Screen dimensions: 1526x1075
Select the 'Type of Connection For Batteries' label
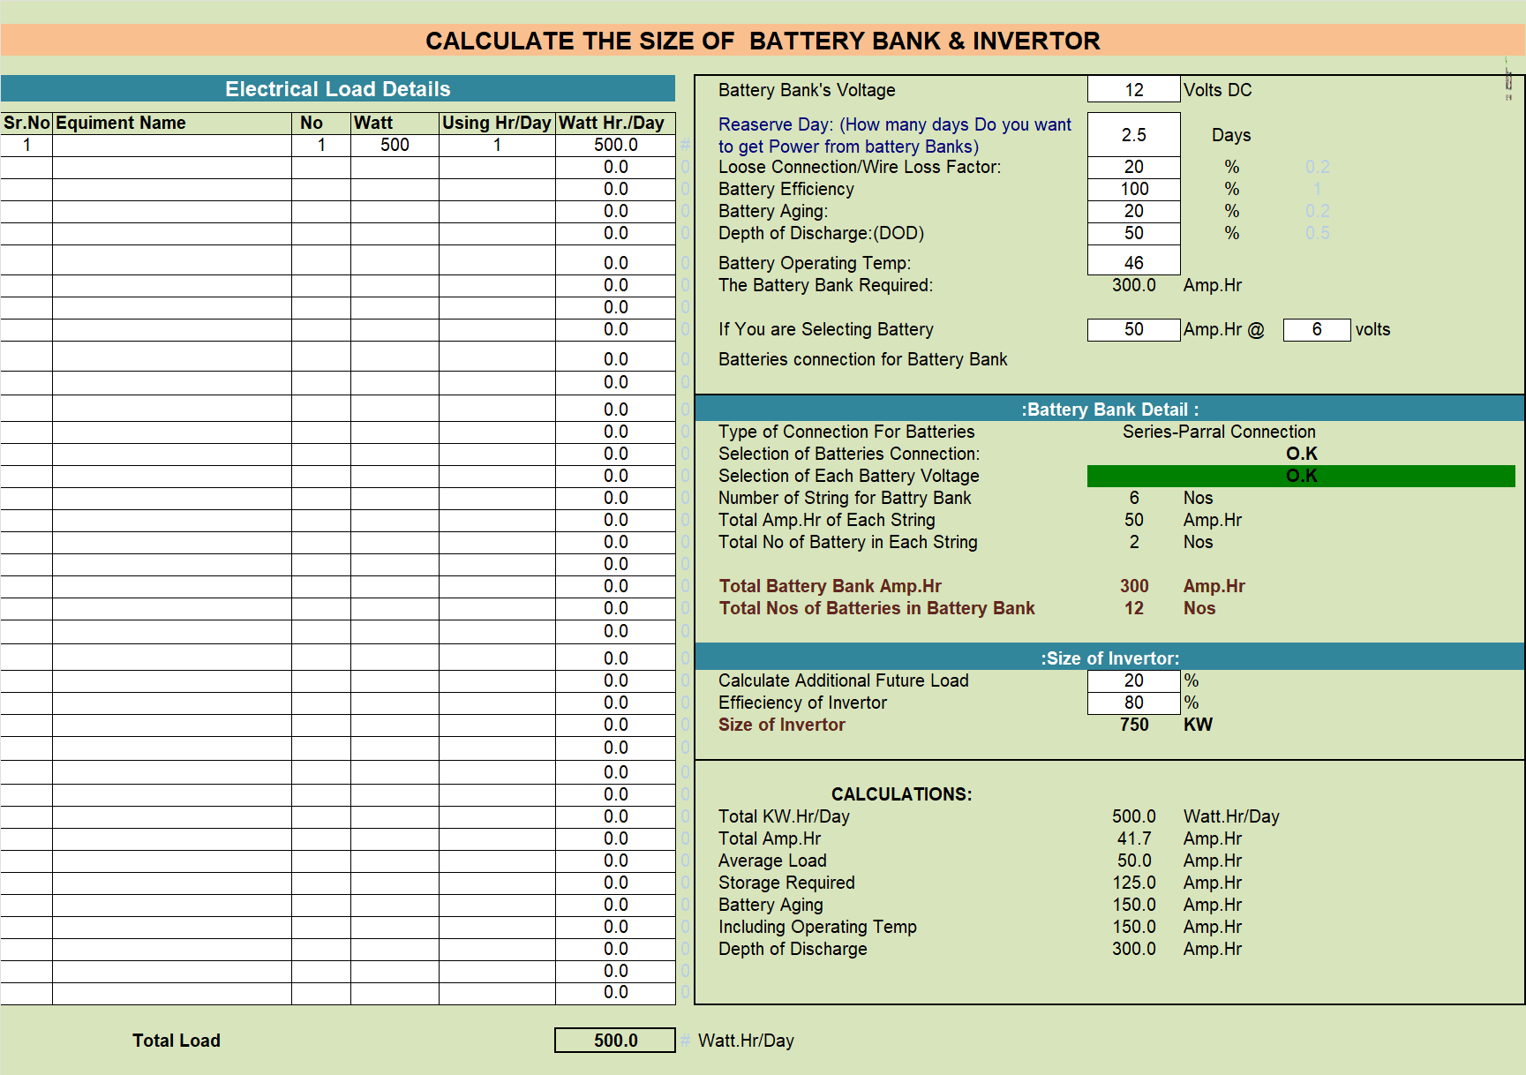(x=846, y=432)
